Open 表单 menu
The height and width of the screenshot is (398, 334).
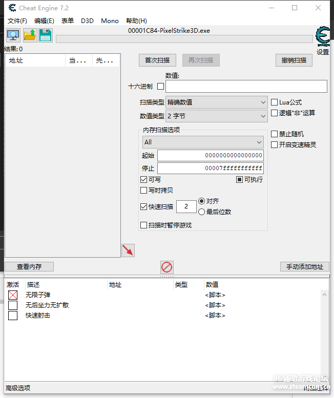(x=68, y=21)
